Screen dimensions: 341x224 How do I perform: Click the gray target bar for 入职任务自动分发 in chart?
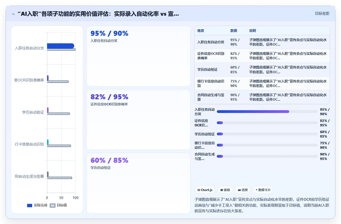tap(61, 49)
